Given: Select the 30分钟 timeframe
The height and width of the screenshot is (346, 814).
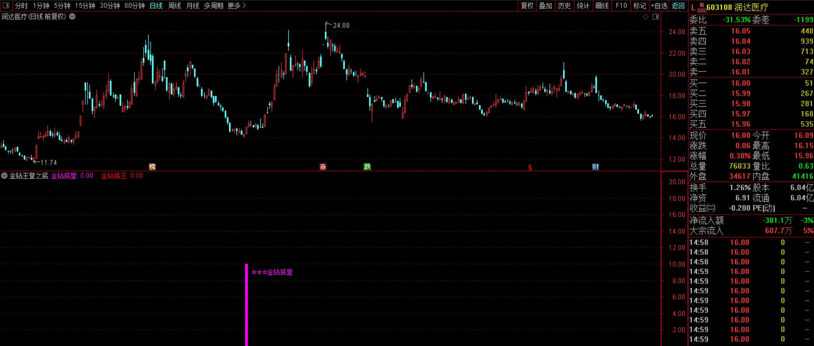Looking at the screenshot, I should pos(110,6).
